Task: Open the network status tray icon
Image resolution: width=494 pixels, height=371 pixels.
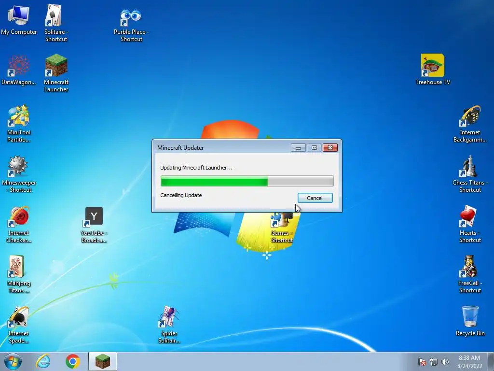Action: (434, 362)
